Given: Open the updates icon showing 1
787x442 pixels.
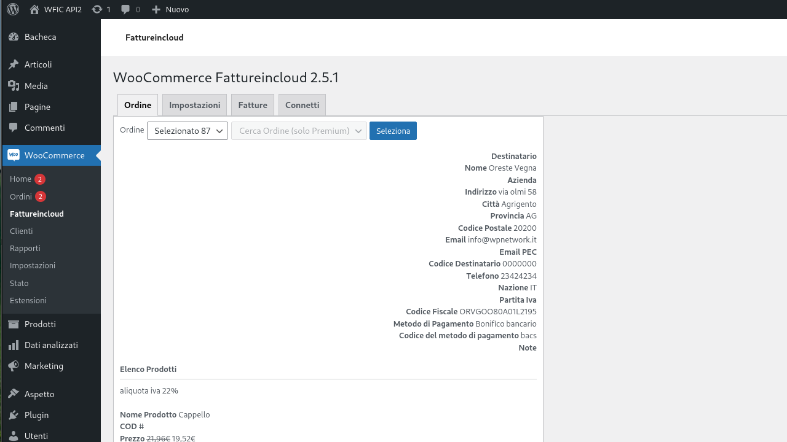Looking at the screenshot, I should click(97, 9).
